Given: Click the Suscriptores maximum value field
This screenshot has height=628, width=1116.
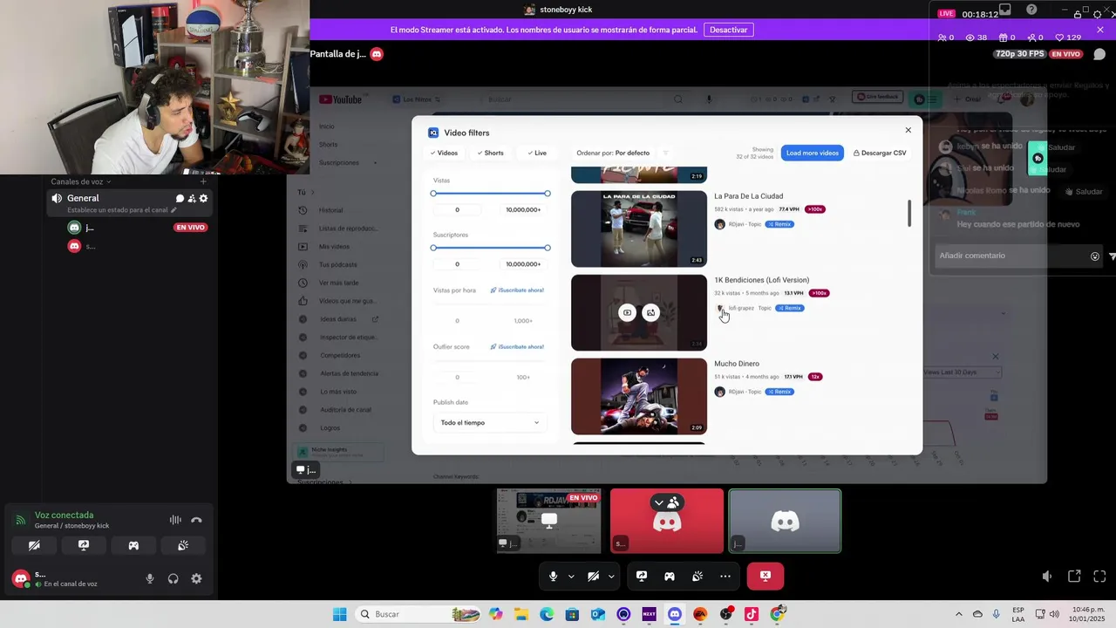Looking at the screenshot, I should [x=523, y=264].
